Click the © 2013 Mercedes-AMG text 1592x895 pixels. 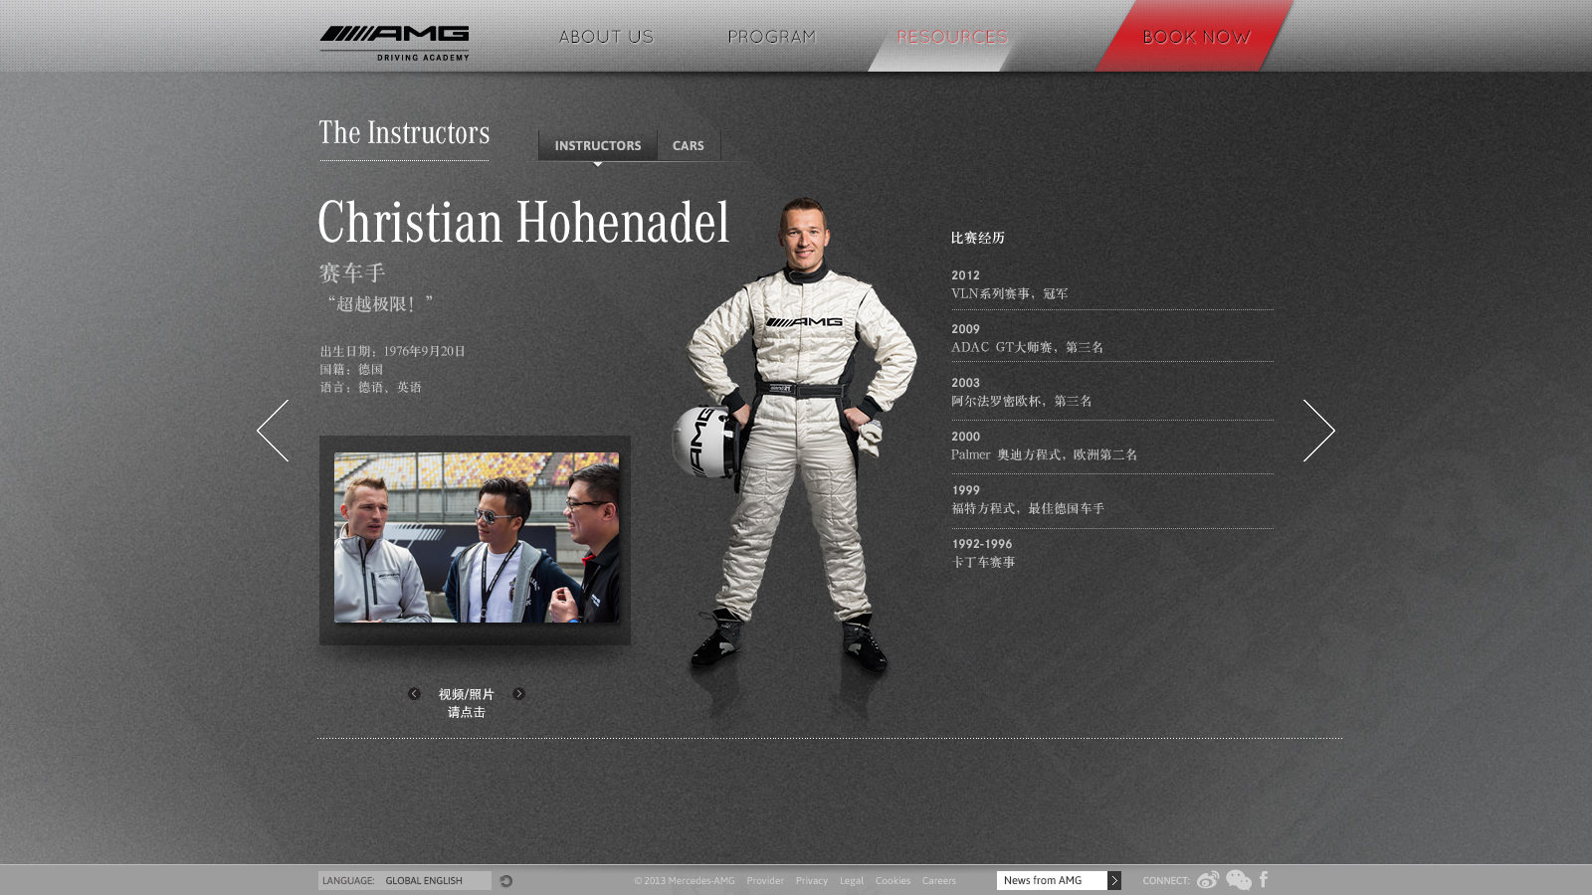(x=685, y=881)
